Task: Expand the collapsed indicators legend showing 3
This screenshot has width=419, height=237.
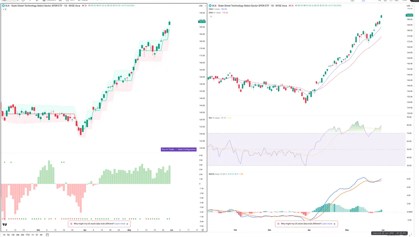Action: click(x=4, y=9)
